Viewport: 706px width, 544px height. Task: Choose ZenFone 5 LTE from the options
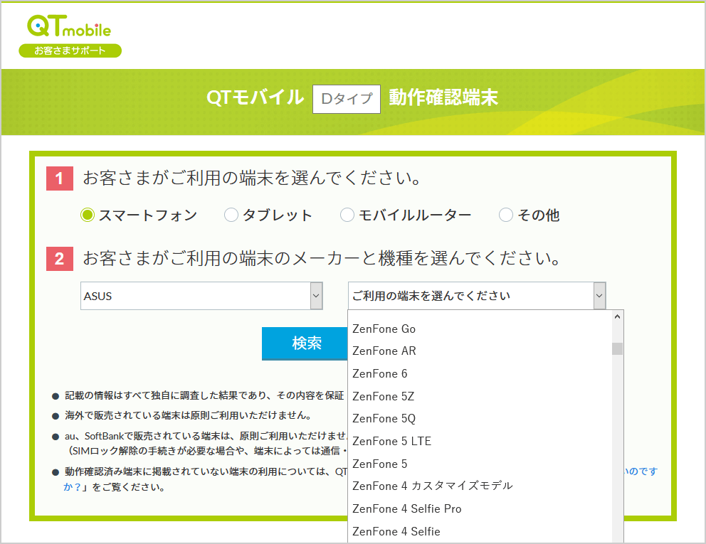(x=480, y=441)
